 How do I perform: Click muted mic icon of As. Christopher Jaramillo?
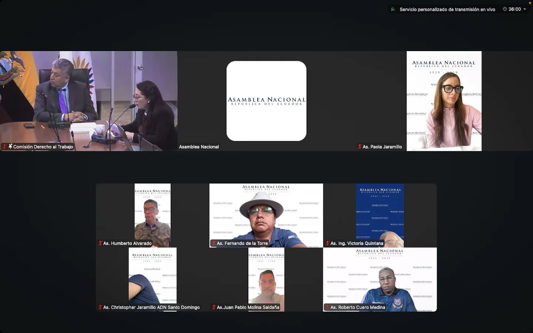pos(100,307)
